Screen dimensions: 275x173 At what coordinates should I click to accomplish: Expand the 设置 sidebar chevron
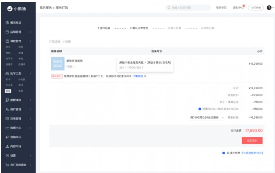30,156
